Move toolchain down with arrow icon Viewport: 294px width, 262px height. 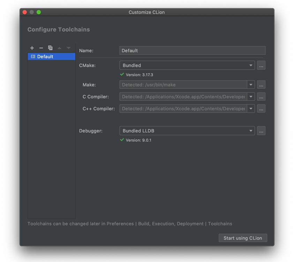(x=69, y=48)
